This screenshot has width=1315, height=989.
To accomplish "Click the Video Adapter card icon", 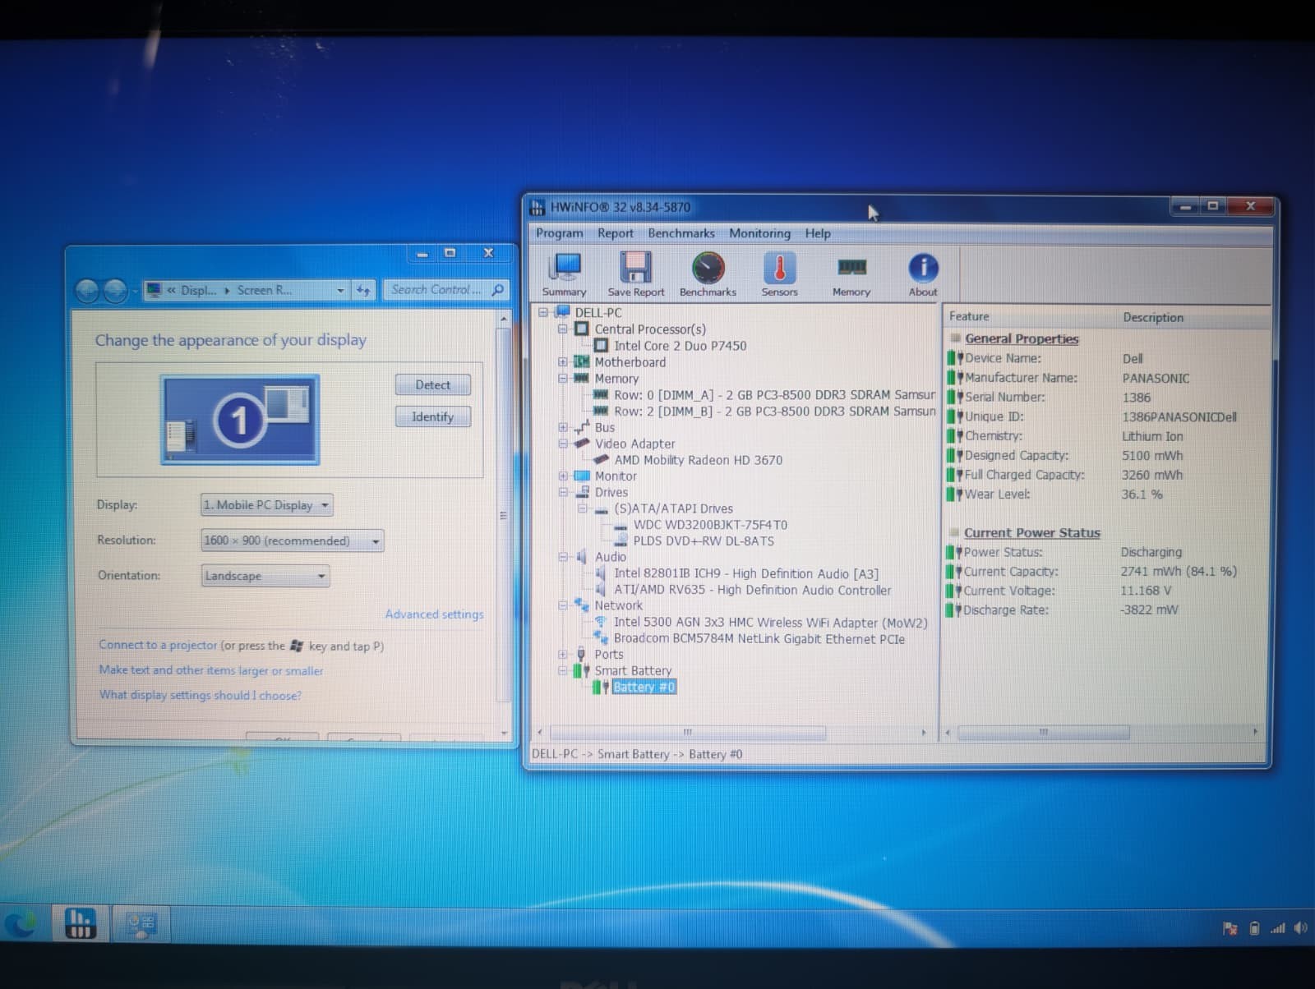I will pyautogui.click(x=582, y=444).
